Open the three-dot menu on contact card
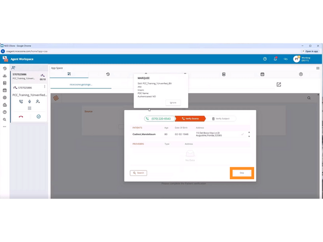This screenshot has height=242, width=323. pyautogui.click(x=45, y=87)
